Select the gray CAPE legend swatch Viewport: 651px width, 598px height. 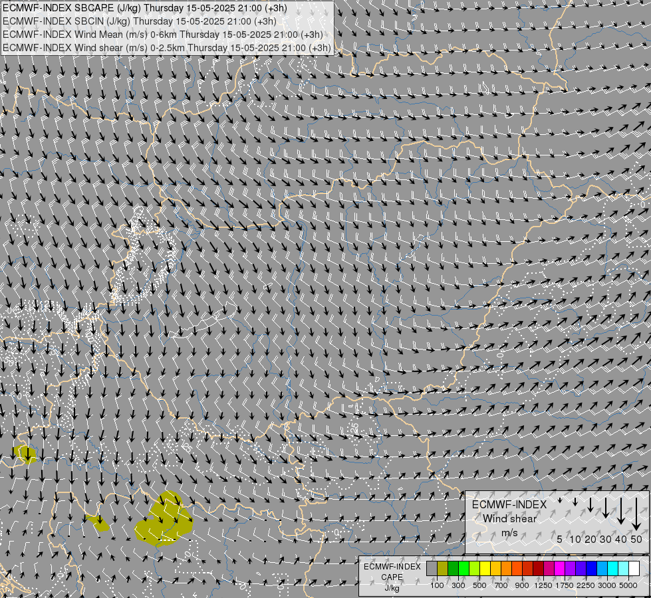(432, 569)
